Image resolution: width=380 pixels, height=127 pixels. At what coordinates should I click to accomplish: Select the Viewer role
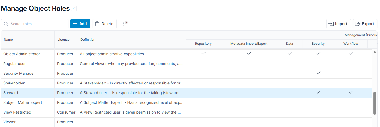tap(9, 122)
